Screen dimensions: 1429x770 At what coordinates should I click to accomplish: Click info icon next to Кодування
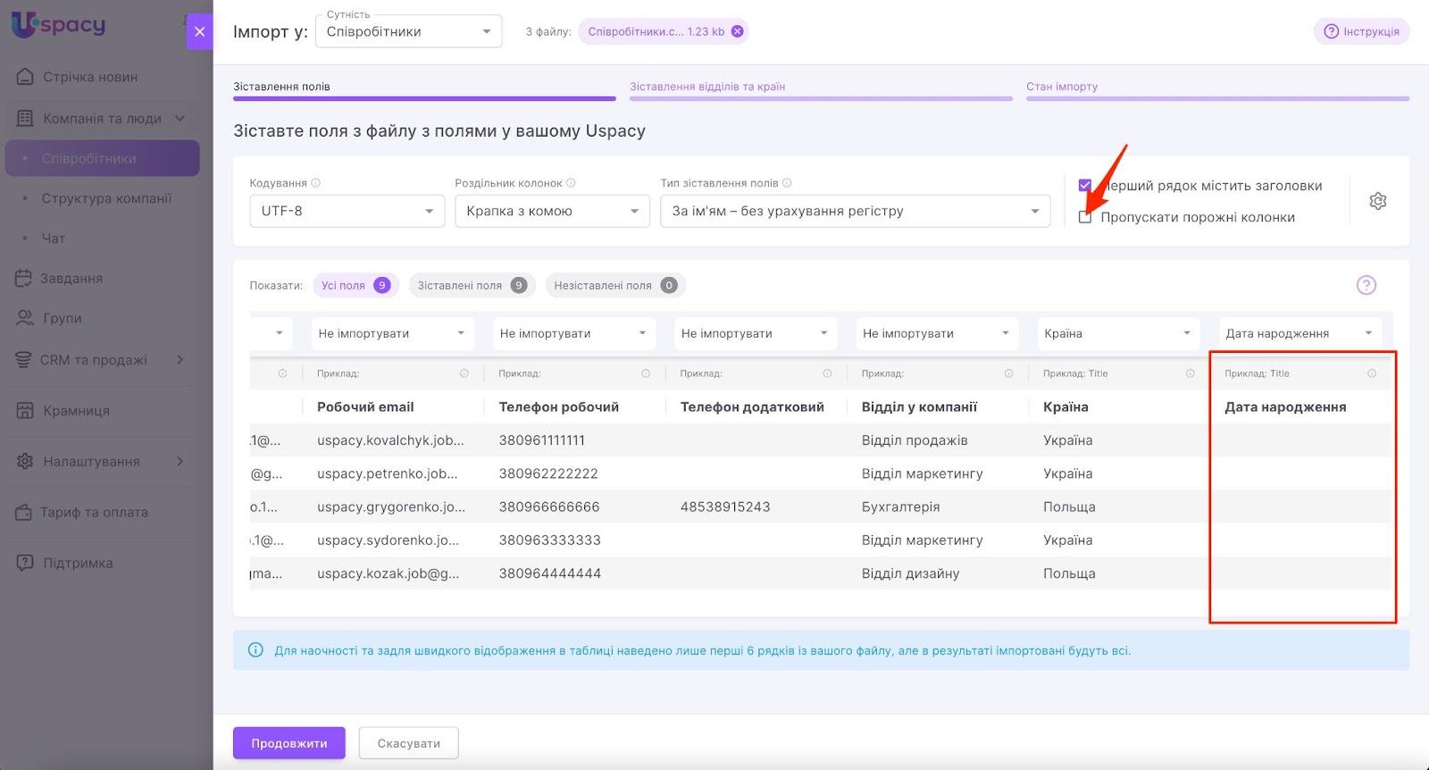316,183
